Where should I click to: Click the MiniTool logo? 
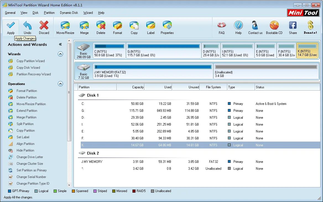[x=303, y=13]
